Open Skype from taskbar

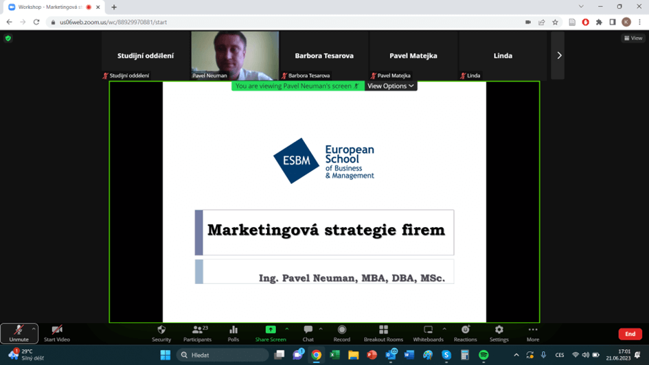[x=446, y=355]
